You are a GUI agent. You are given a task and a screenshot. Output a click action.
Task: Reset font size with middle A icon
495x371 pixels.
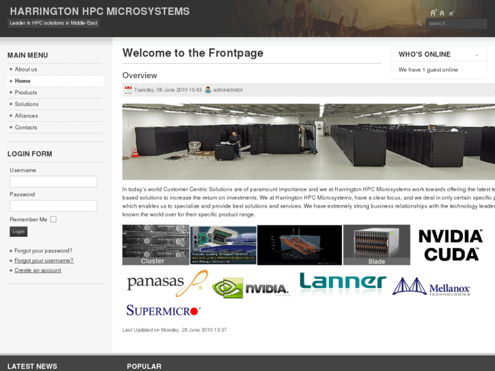tap(442, 13)
